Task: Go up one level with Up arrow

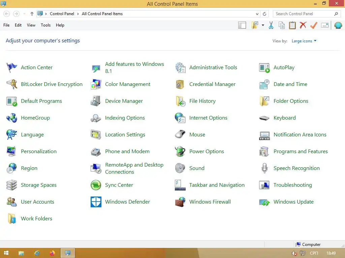Action: [x=32, y=14]
